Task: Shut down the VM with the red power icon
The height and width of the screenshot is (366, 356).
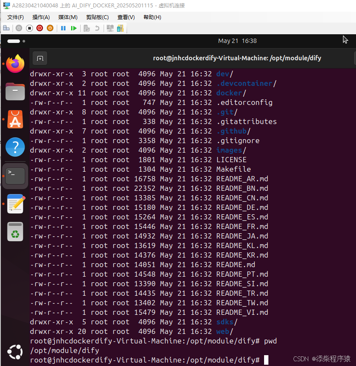Action: click(40, 28)
